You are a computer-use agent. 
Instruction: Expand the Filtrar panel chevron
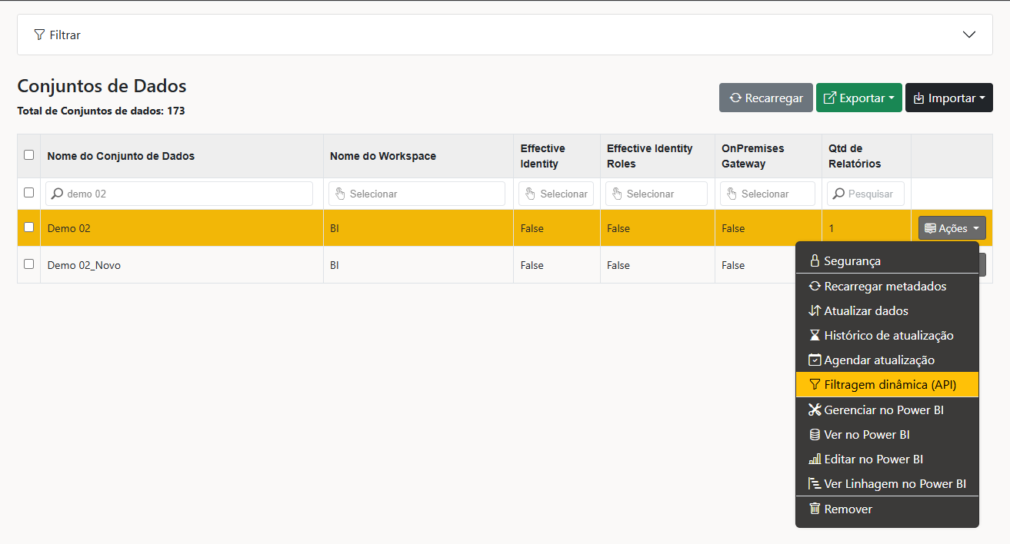click(x=969, y=35)
